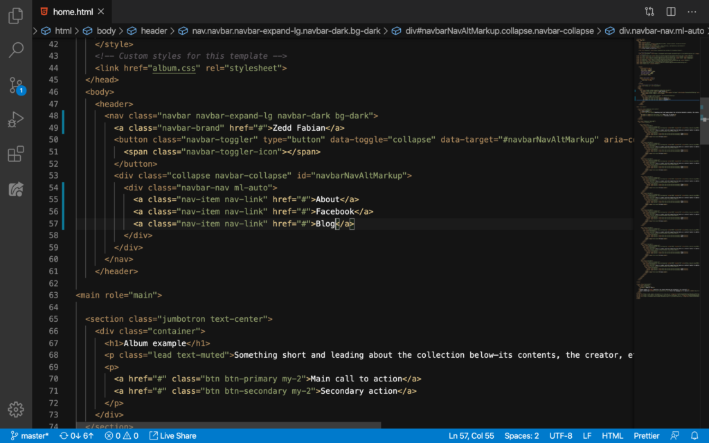Select the html breadcrumb segment

point(63,30)
